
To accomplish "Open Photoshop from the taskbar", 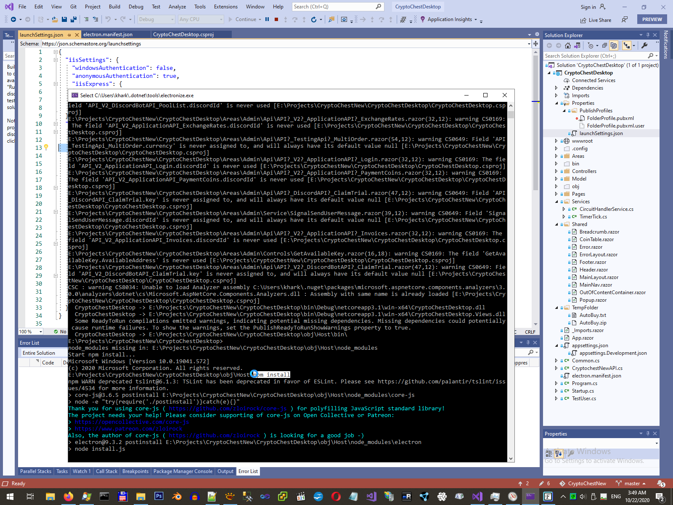I will tap(159, 497).
